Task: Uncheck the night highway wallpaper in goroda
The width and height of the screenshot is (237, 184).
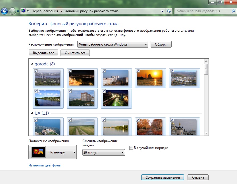Action: pos(70,70)
